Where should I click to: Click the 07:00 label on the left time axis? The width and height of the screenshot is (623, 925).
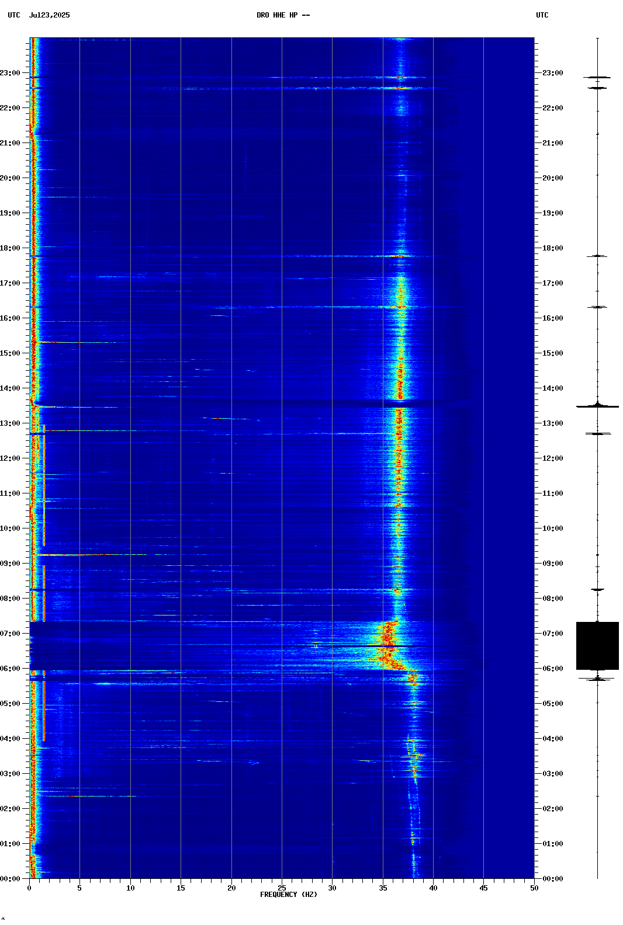click(10, 634)
